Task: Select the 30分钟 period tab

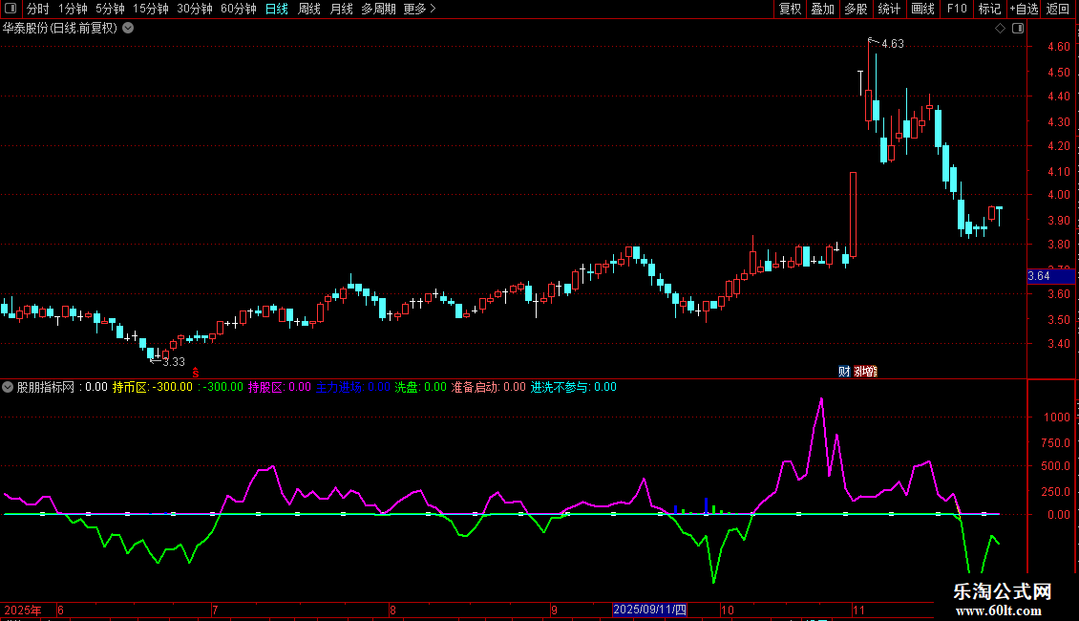Action: coord(195,9)
